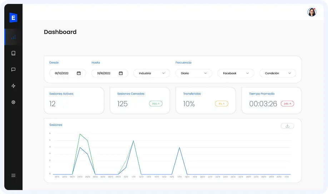Click the 24% badge on Tiempo Promedio
The width and height of the screenshot is (328, 194).
tap(287, 104)
